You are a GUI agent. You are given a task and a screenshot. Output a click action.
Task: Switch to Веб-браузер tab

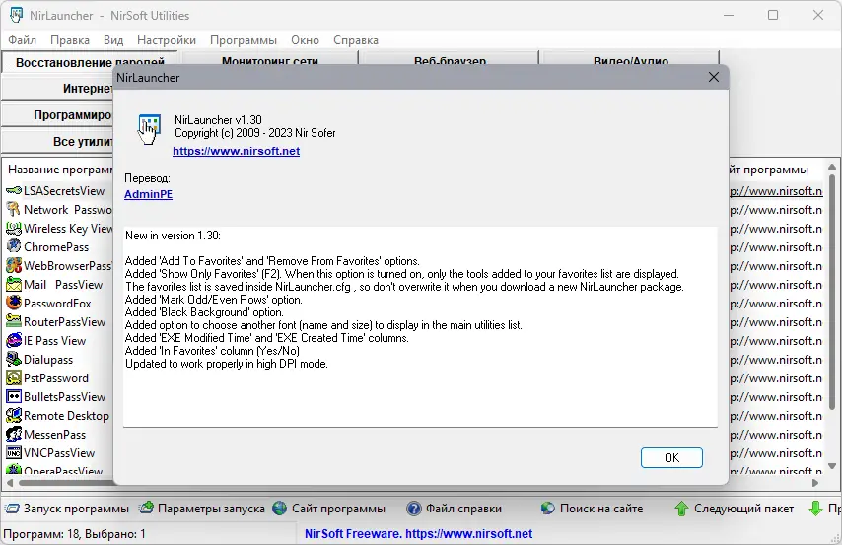(450, 59)
